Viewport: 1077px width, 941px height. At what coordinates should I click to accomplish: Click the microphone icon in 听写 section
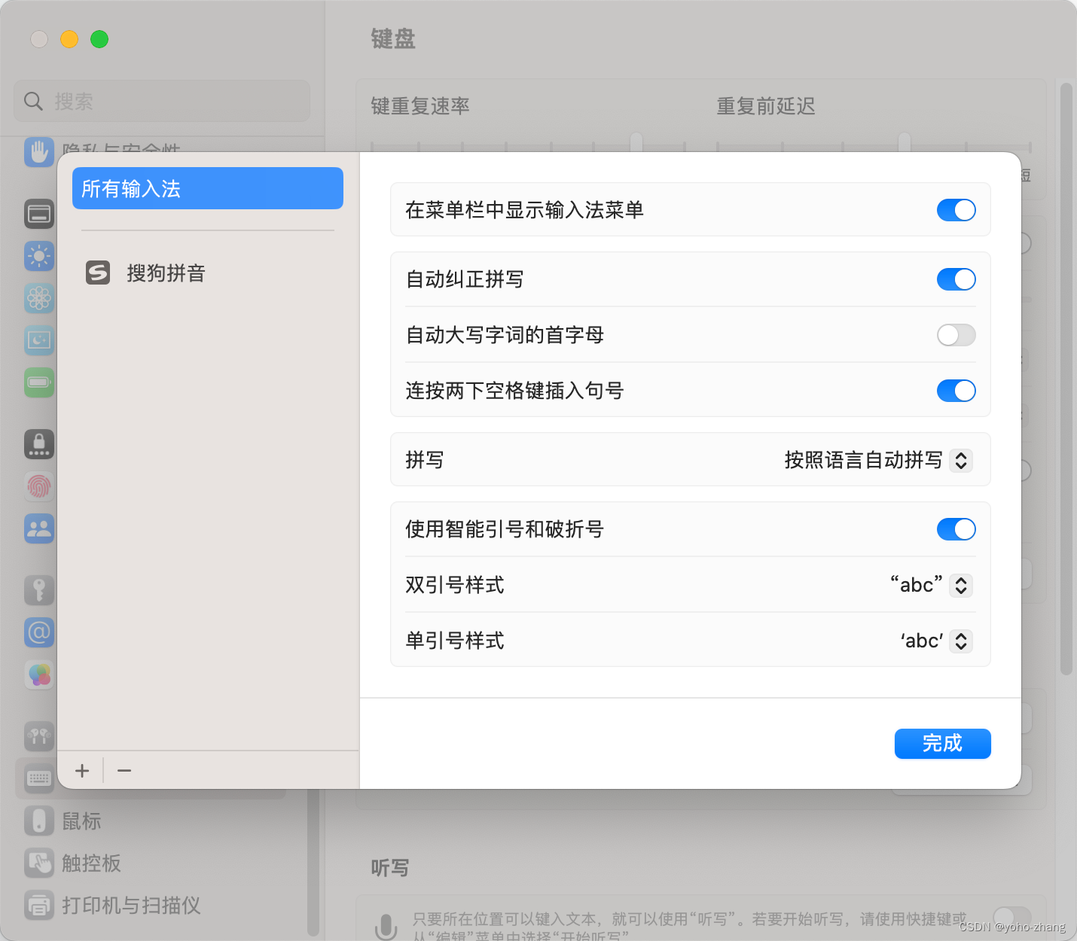[386, 927]
